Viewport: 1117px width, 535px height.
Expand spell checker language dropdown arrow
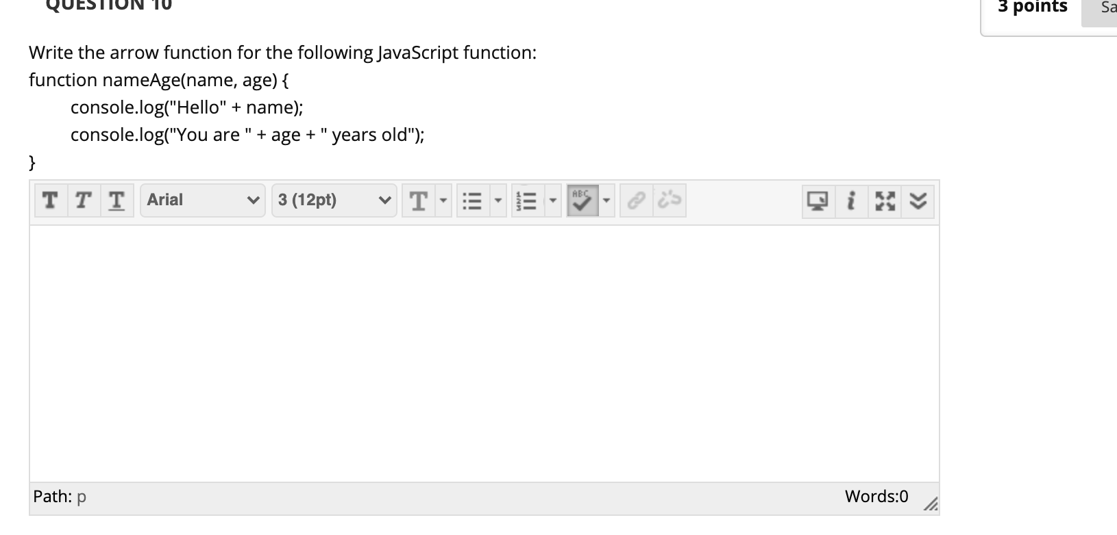tap(606, 201)
